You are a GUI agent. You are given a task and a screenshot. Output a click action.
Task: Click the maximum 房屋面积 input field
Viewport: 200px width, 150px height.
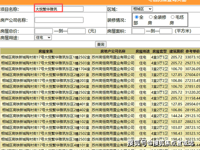pos(166,31)
